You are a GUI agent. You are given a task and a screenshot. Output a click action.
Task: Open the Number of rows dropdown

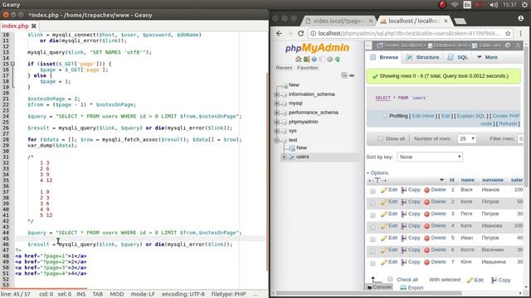(x=466, y=138)
